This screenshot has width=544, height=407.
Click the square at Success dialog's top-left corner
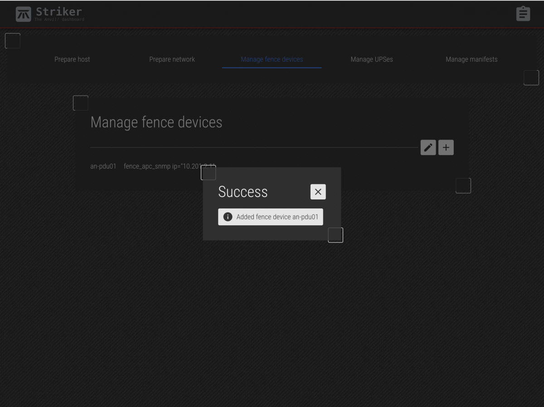point(209,173)
